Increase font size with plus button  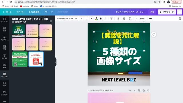(x=91, y=19)
